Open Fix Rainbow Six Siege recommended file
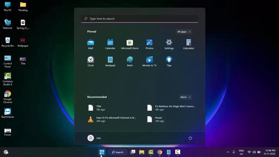Viewport: 279px width, 157px height. click(171, 108)
